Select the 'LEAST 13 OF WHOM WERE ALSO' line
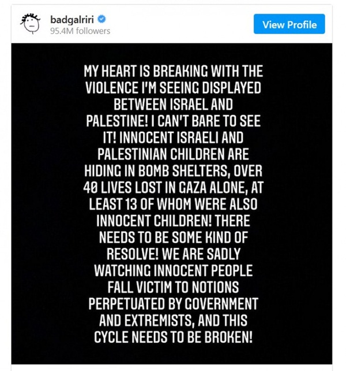The image size is (346, 371). 173,204
